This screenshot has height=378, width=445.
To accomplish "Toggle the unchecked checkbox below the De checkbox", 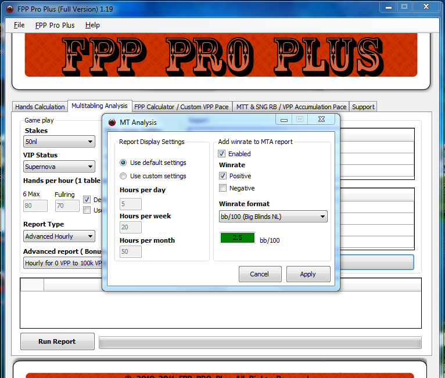I will [87, 210].
